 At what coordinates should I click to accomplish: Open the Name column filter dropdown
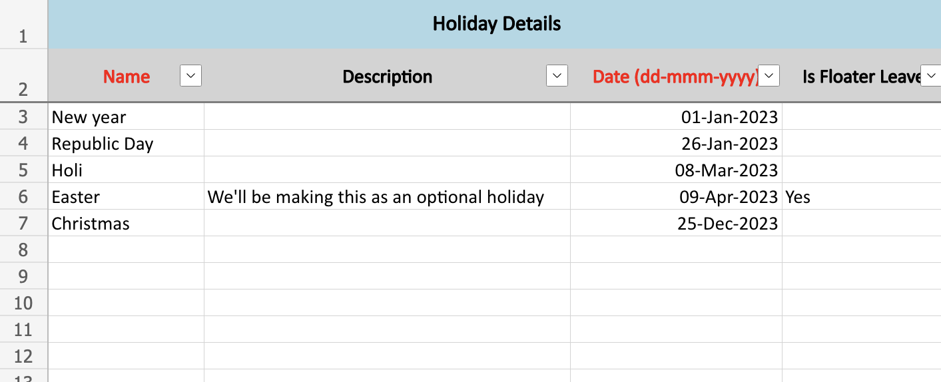click(190, 77)
